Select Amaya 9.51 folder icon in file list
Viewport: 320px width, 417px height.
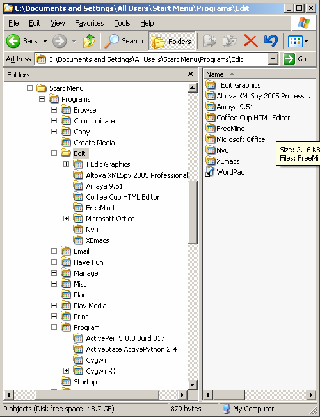click(211, 107)
